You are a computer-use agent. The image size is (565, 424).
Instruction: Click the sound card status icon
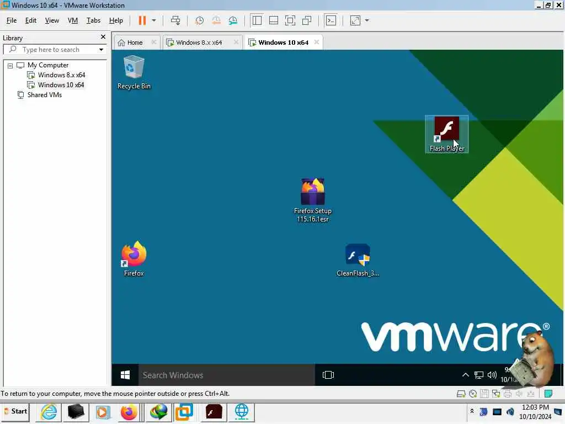pyautogui.click(x=519, y=394)
